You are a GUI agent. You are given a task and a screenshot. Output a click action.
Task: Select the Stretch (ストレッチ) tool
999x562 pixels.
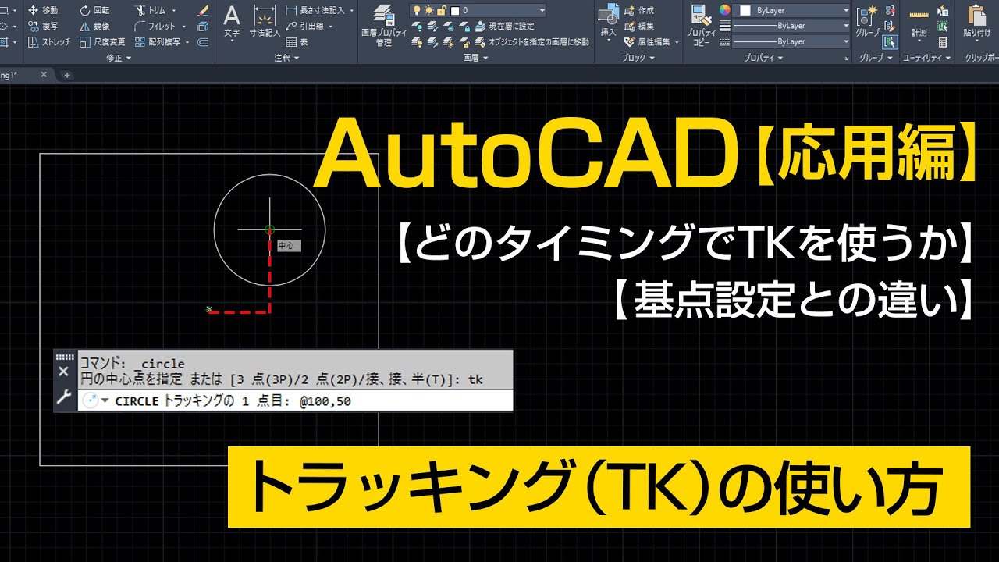tap(49, 41)
